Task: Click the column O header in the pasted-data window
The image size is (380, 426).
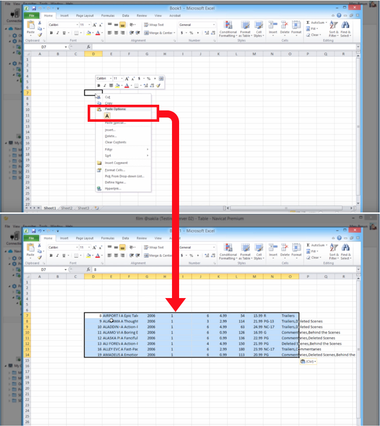Action: 290,277
